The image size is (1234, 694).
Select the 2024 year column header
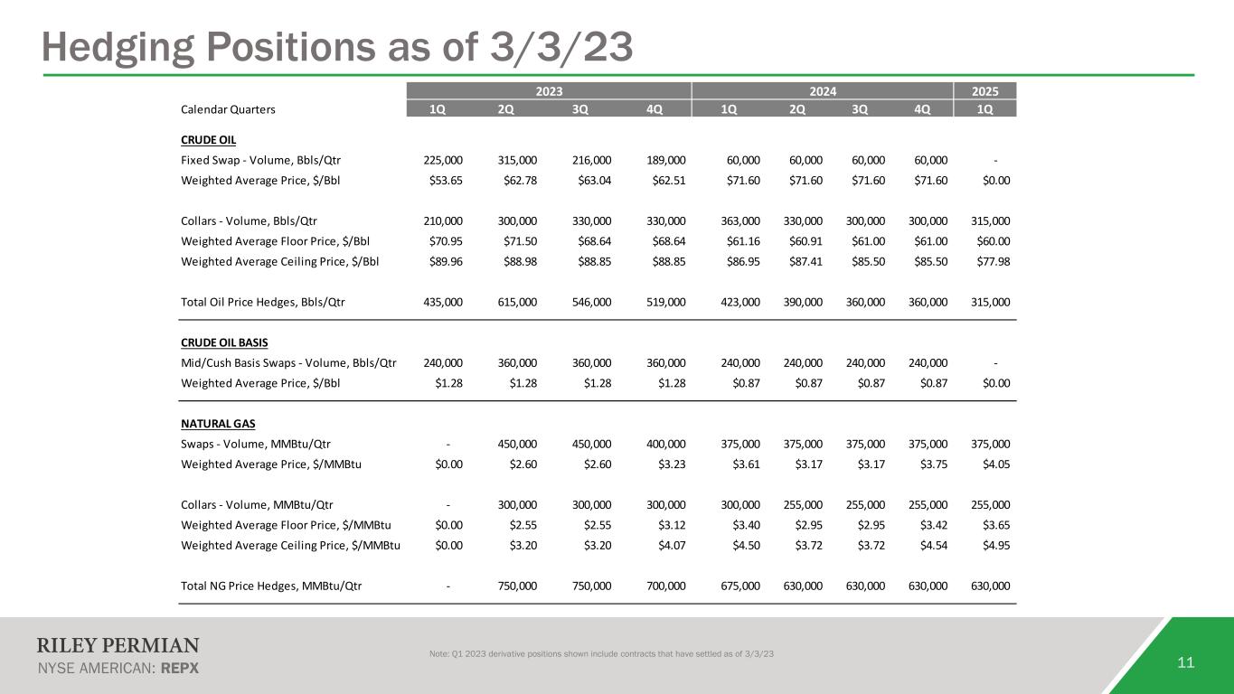point(822,91)
